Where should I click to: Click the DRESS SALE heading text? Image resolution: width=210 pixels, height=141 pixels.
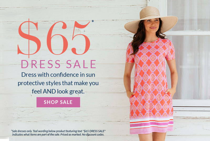pyautogui.click(x=59, y=64)
